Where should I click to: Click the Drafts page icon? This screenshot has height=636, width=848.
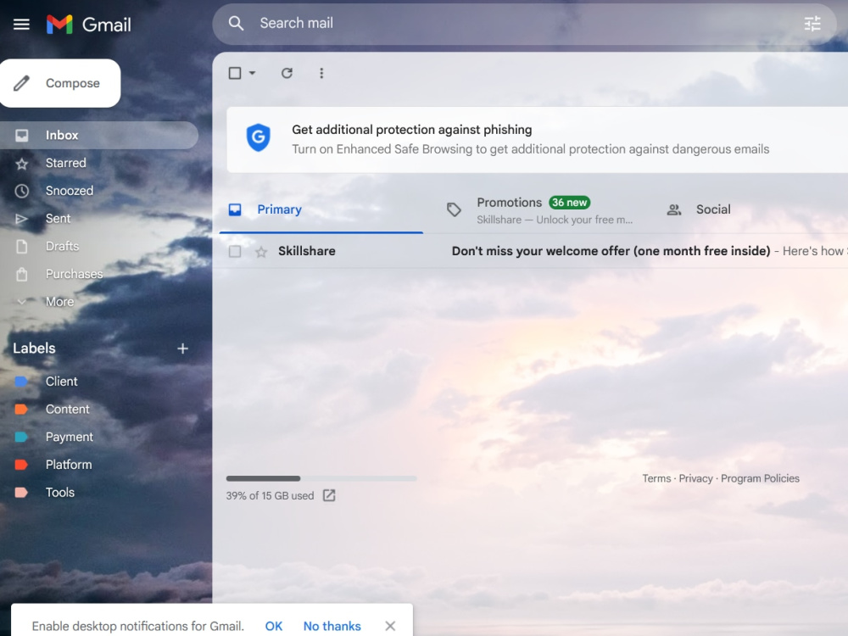tap(22, 247)
